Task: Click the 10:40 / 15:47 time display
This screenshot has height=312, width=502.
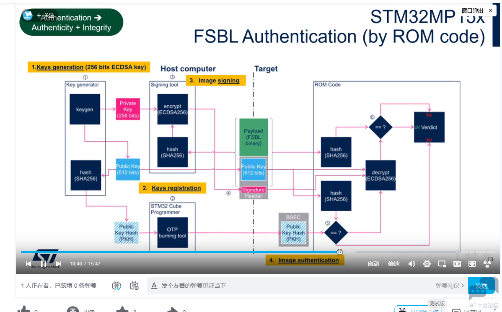Action: tap(85, 264)
